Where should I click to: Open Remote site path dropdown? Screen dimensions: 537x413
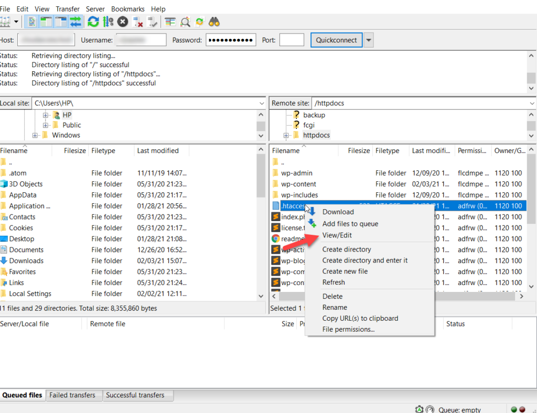[x=532, y=103]
